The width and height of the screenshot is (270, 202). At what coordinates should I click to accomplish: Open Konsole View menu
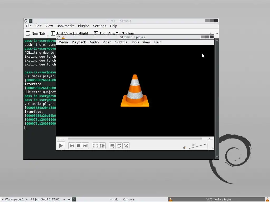tap(49, 26)
